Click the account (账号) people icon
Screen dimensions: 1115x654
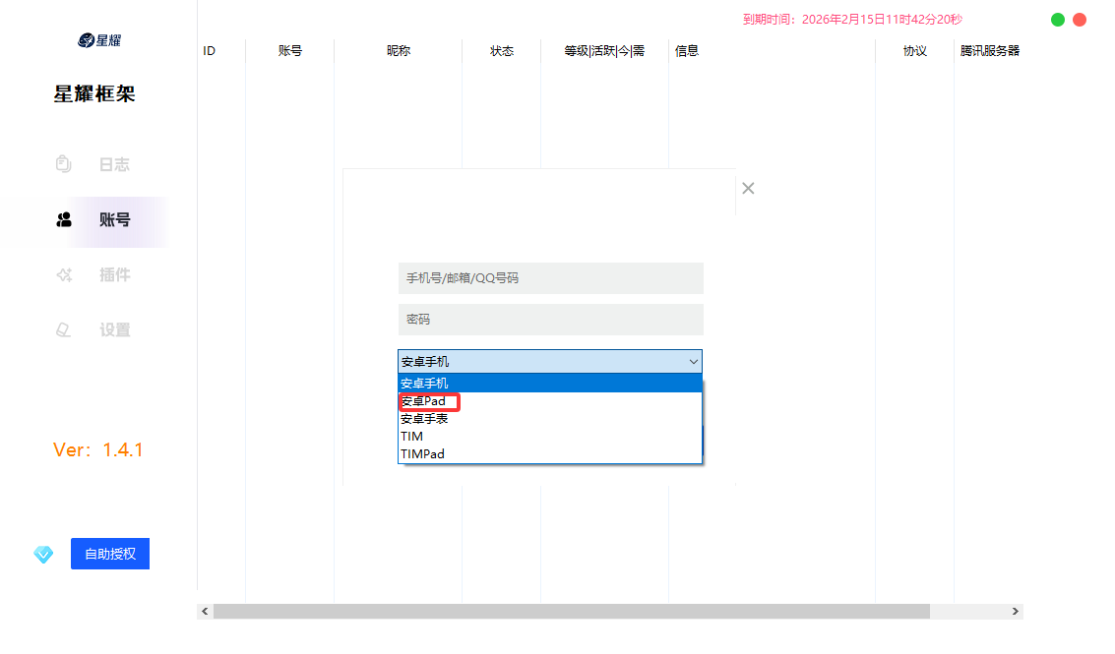[x=64, y=220]
